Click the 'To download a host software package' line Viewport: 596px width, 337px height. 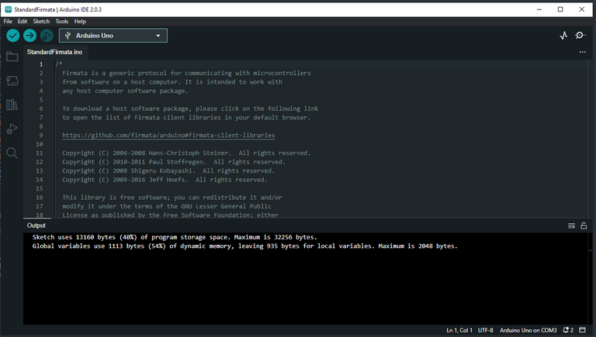[x=190, y=108]
